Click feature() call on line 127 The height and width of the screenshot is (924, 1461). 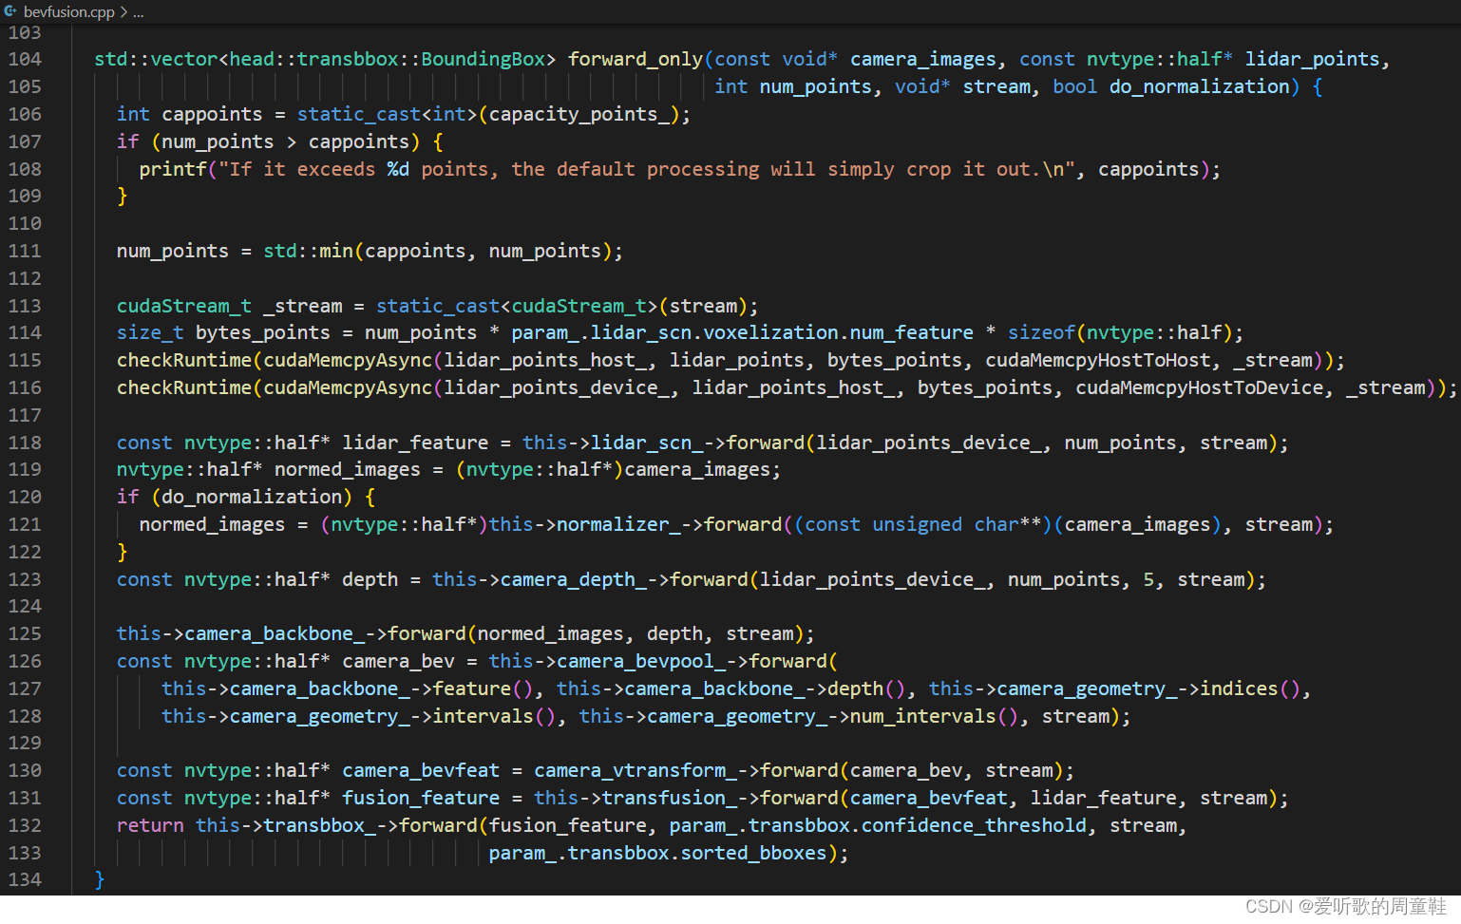pos(484,688)
